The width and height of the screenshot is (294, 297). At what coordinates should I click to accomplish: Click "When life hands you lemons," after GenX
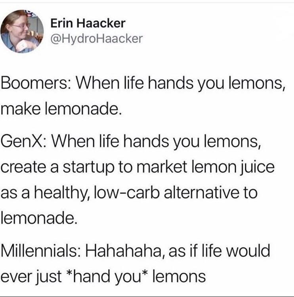click(x=156, y=142)
